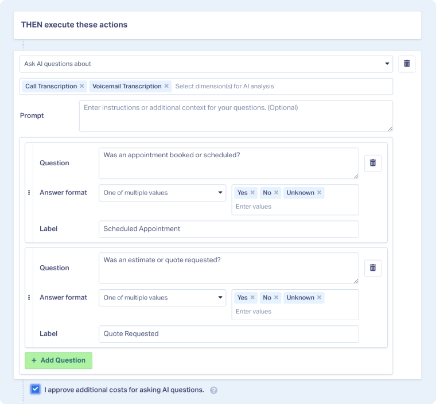Edit the Scheduled Appointment label field
Image resolution: width=436 pixels, height=404 pixels.
click(x=228, y=229)
